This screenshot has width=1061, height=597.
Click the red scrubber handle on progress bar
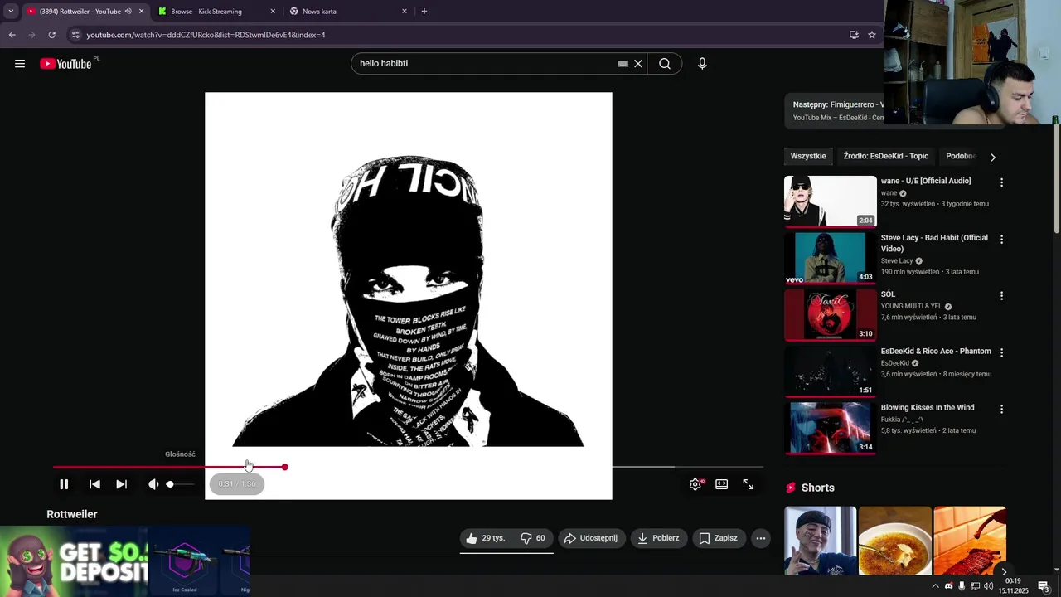284,467
